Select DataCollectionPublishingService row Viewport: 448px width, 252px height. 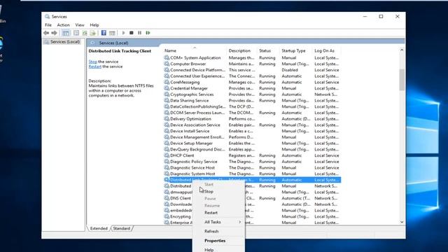(x=252, y=106)
